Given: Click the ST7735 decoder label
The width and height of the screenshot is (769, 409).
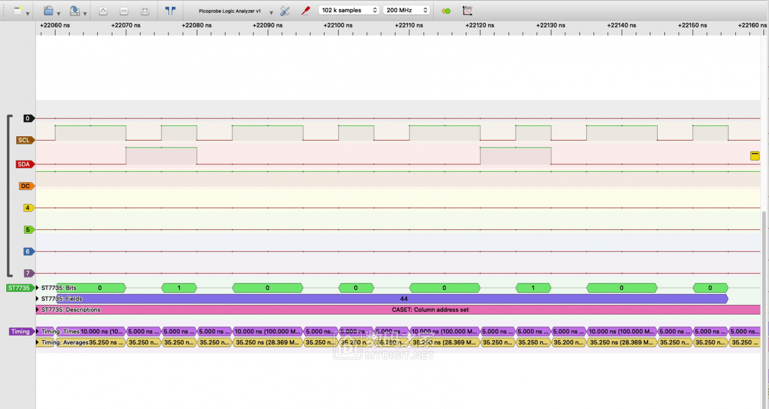Looking at the screenshot, I should [20, 287].
